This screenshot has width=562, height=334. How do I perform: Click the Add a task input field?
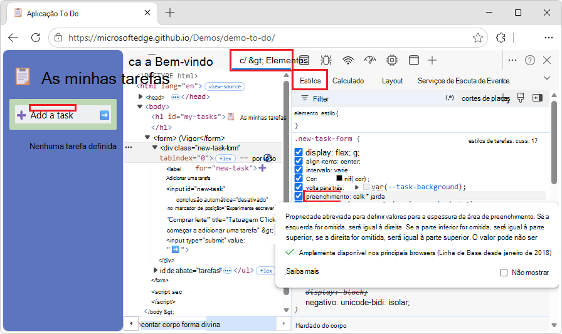coord(63,115)
